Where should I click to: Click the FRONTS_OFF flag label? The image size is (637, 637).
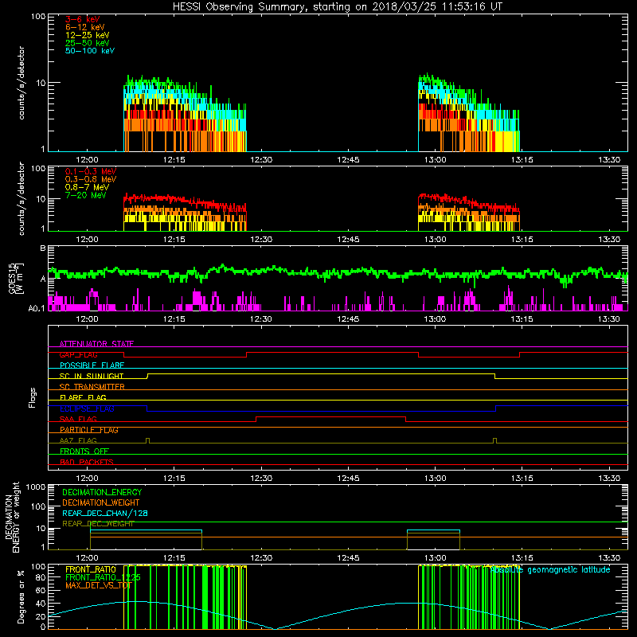pos(84,451)
